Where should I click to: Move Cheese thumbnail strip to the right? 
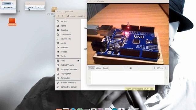[x=167, y=78]
